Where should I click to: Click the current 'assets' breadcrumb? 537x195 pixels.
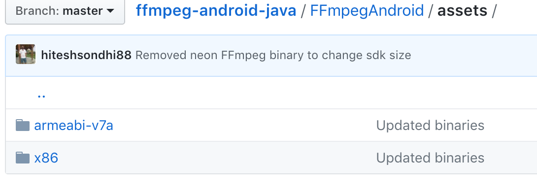coord(462,11)
